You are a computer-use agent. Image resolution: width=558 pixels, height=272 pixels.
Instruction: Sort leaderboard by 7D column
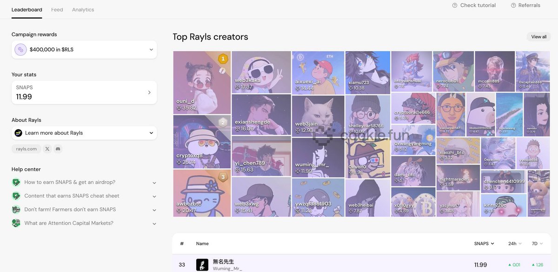(x=537, y=244)
